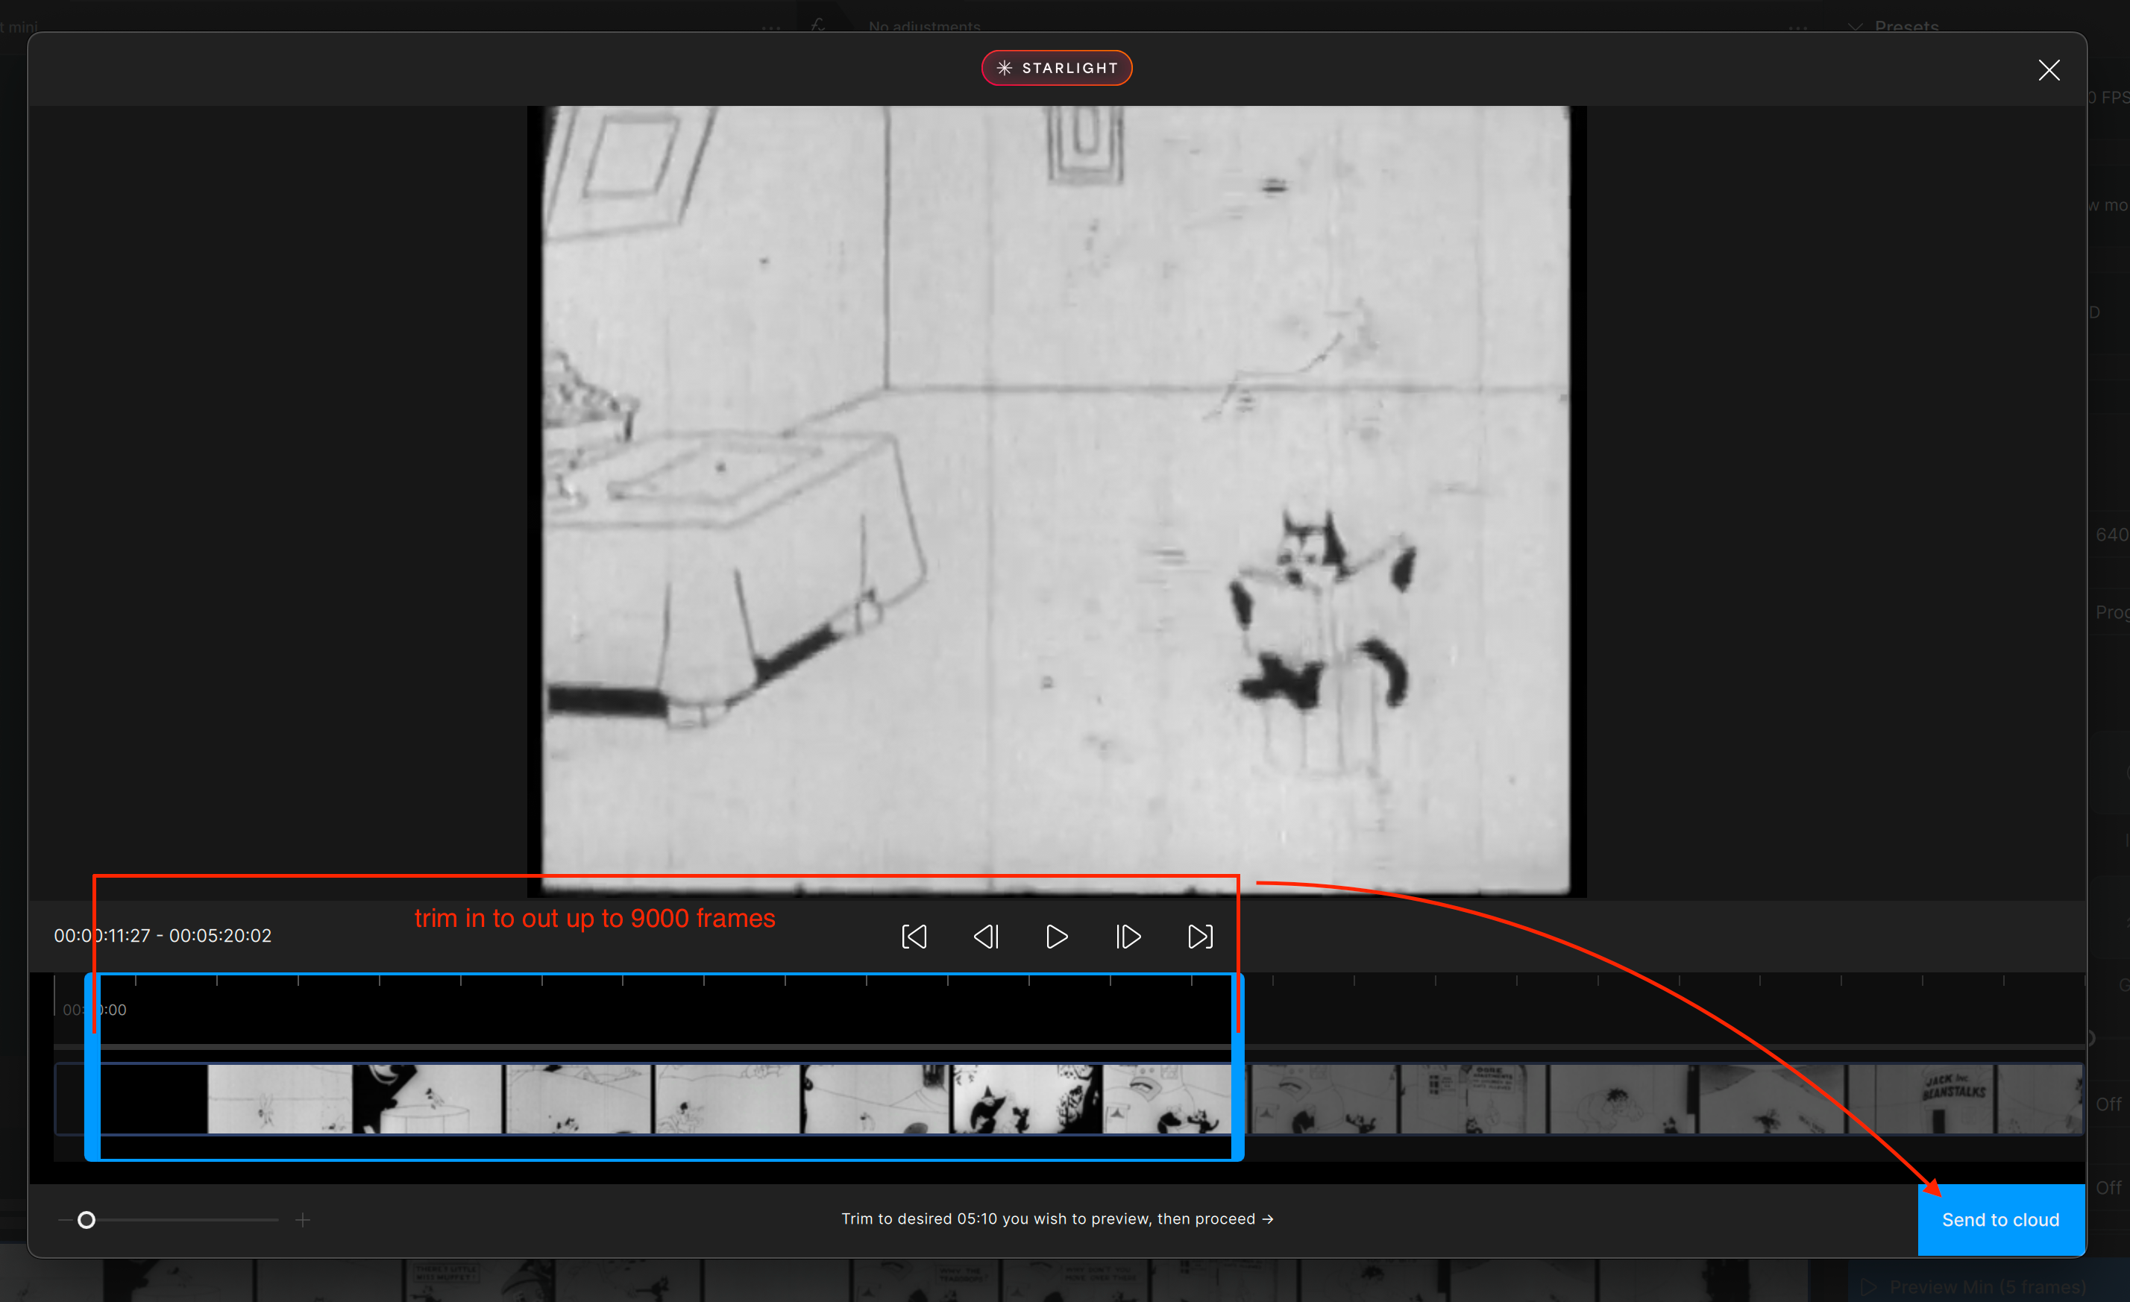This screenshot has height=1302, width=2130.
Task: Click the left blue trim-in handle
Action: (x=92, y=1098)
